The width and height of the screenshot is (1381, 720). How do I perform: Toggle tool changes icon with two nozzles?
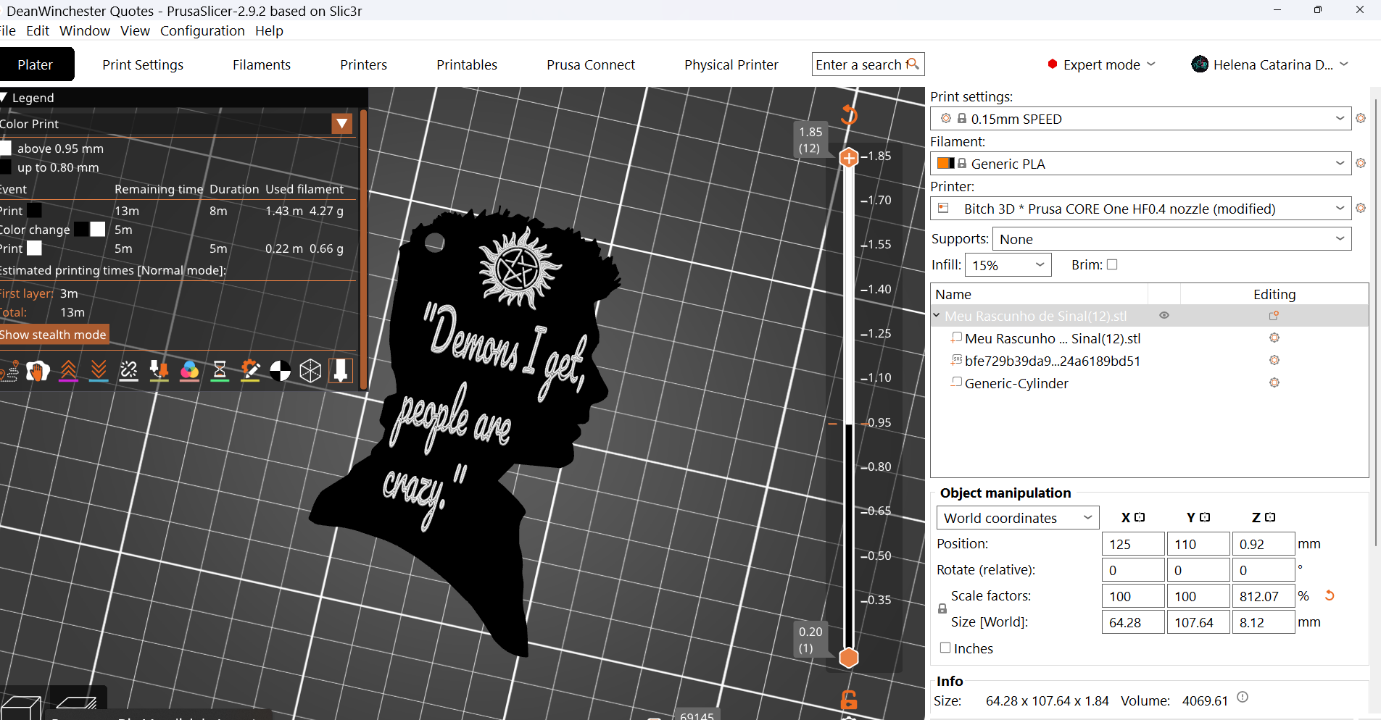159,372
